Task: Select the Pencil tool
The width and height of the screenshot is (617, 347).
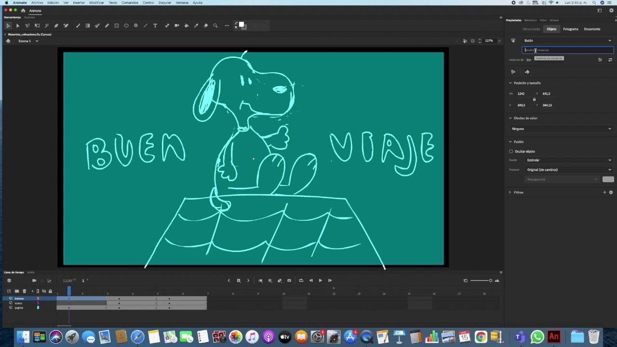Action: tap(107, 26)
